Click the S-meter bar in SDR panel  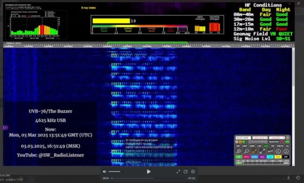coord(259,163)
